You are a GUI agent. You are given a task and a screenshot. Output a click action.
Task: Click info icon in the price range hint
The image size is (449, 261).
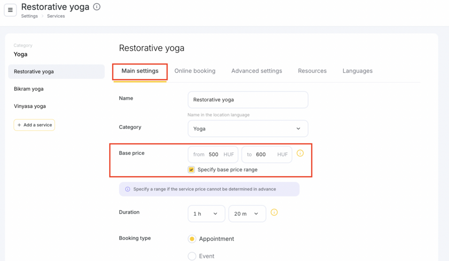pyautogui.click(x=128, y=189)
